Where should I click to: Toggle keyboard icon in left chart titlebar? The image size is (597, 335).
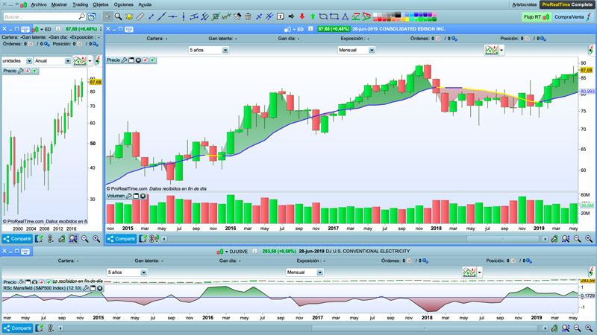tap(25, 29)
